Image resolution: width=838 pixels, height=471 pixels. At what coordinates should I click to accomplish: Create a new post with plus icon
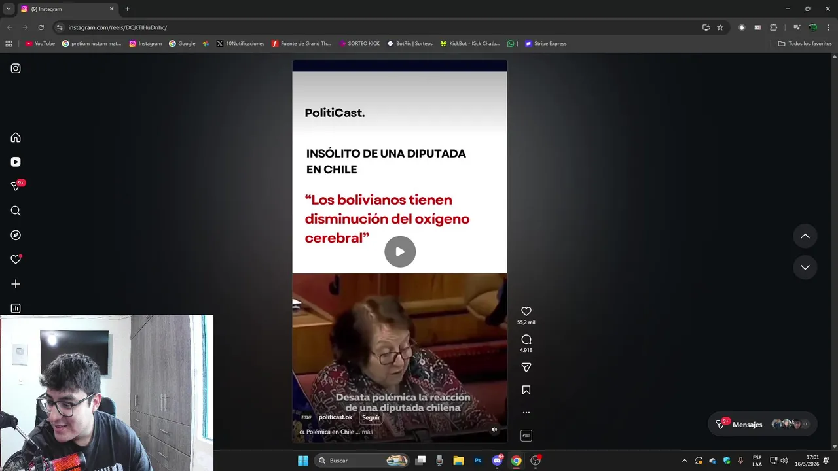coord(16,284)
